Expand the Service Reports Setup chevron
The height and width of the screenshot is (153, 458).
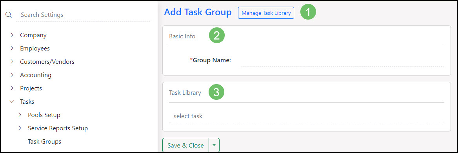20,128
